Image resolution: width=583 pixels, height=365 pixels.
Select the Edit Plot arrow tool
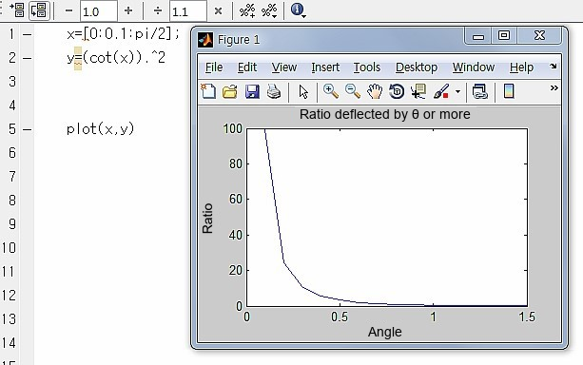pyautogui.click(x=303, y=92)
